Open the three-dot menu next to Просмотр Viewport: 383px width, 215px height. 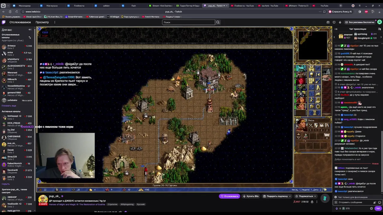(55, 22)
